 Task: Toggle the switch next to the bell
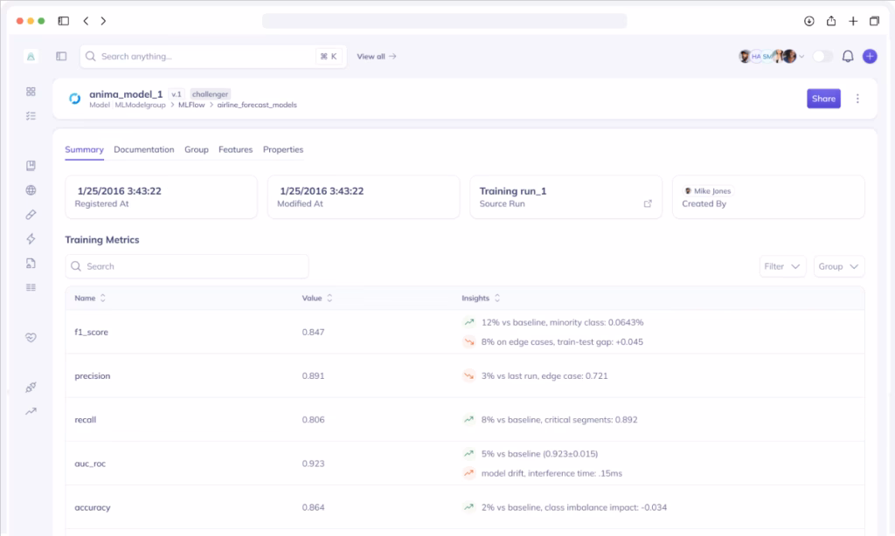tap(822, 56)
